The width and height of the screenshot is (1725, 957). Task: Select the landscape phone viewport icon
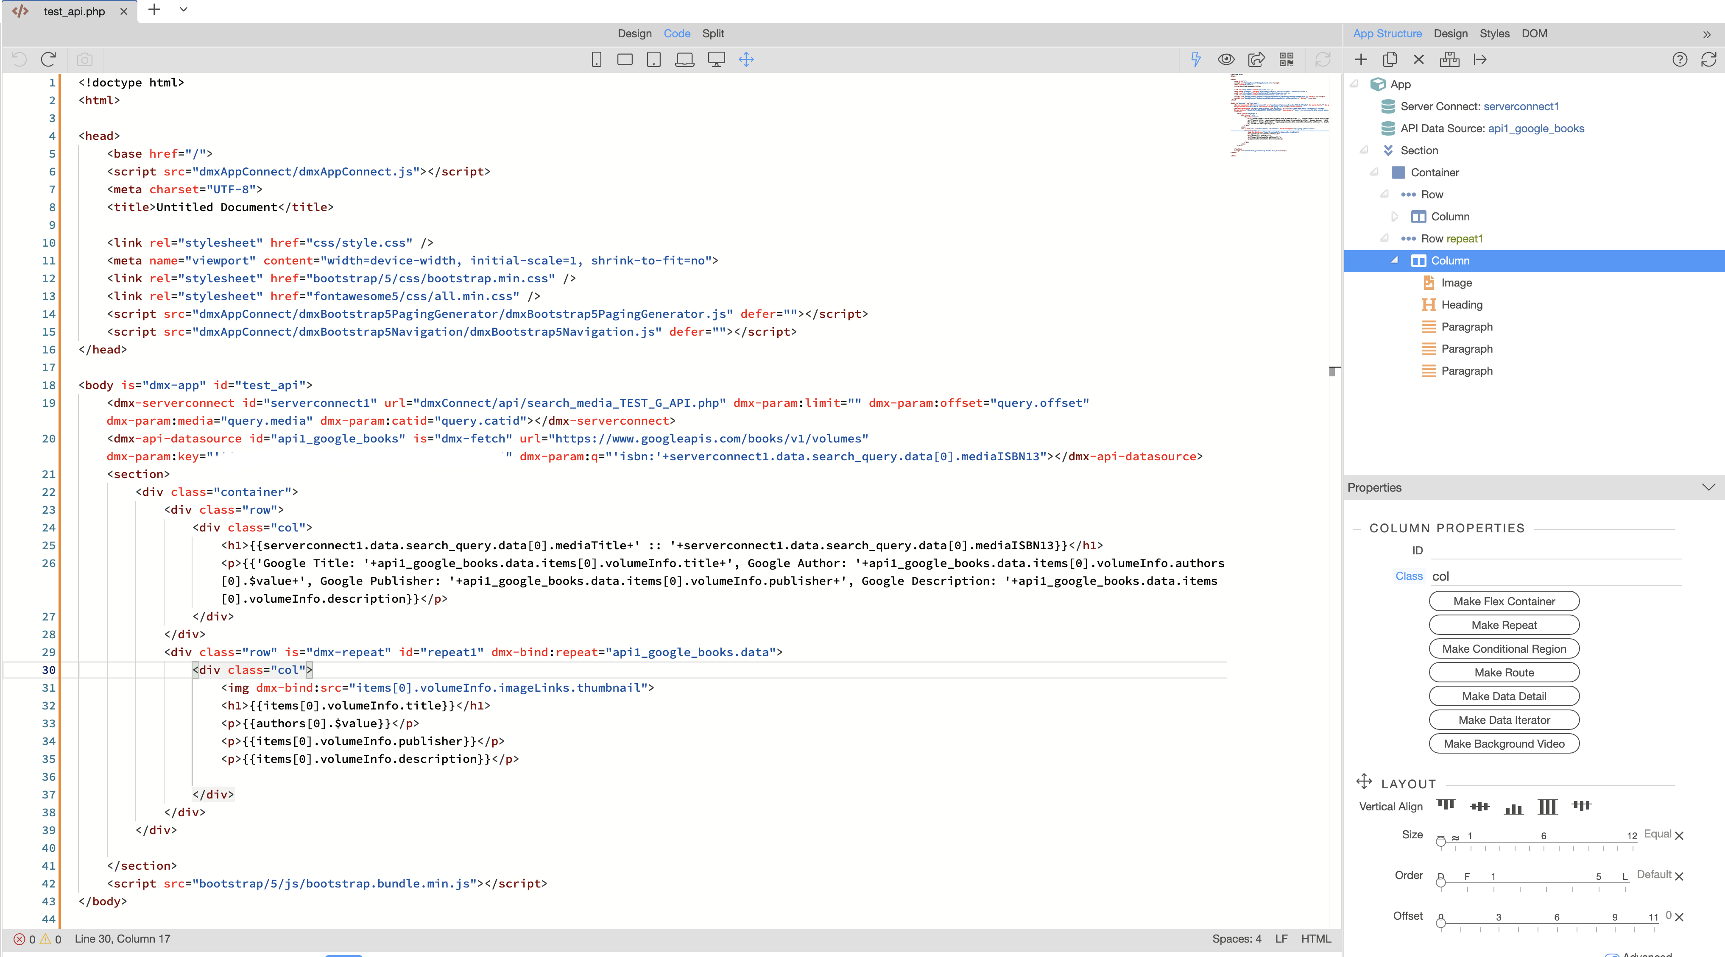click(x=625, y=60)
